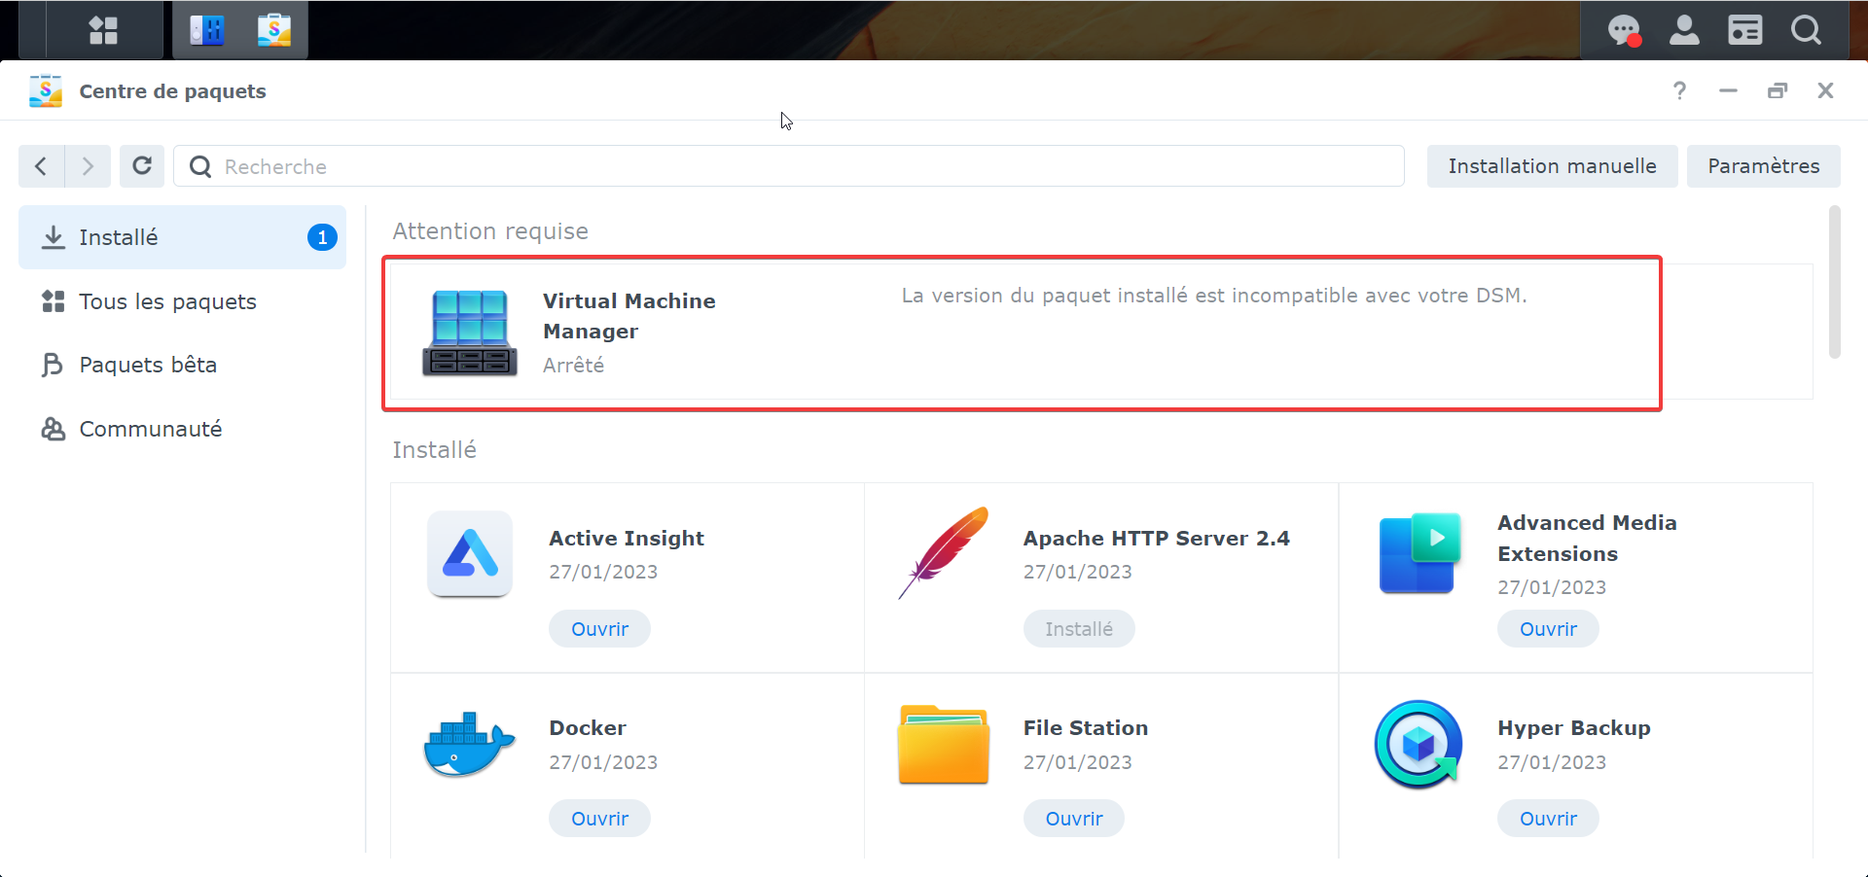Click the Advanced Media Extensions icon
The height and width of the screenshot is (877, 1868).
(x=1419, y=552)
